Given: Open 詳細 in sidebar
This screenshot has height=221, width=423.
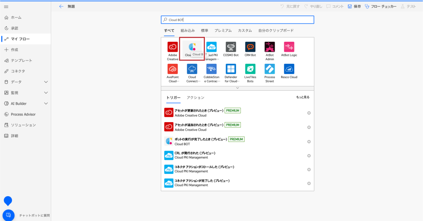Looking at the screenshot, I should (26, 136).
